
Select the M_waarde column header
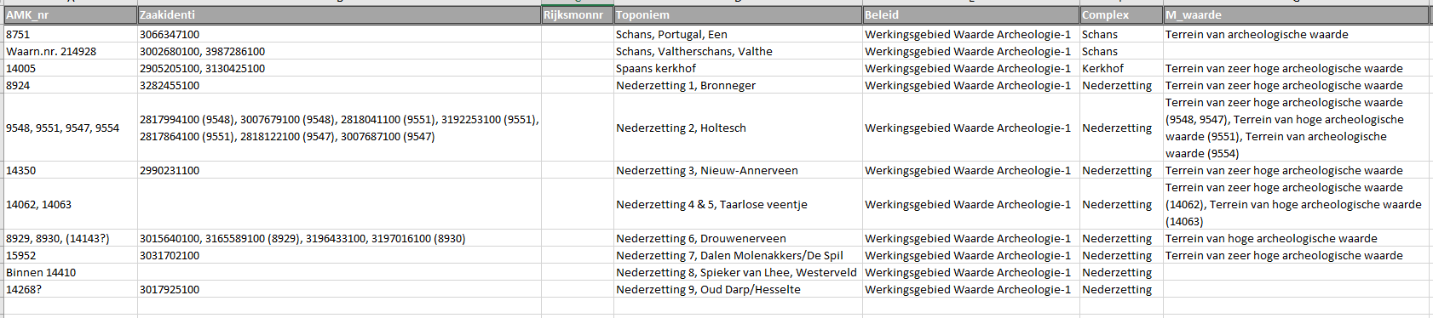click(x=1296, y=15)
